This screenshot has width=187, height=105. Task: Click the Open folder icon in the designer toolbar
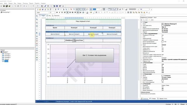tap(40, 9)
